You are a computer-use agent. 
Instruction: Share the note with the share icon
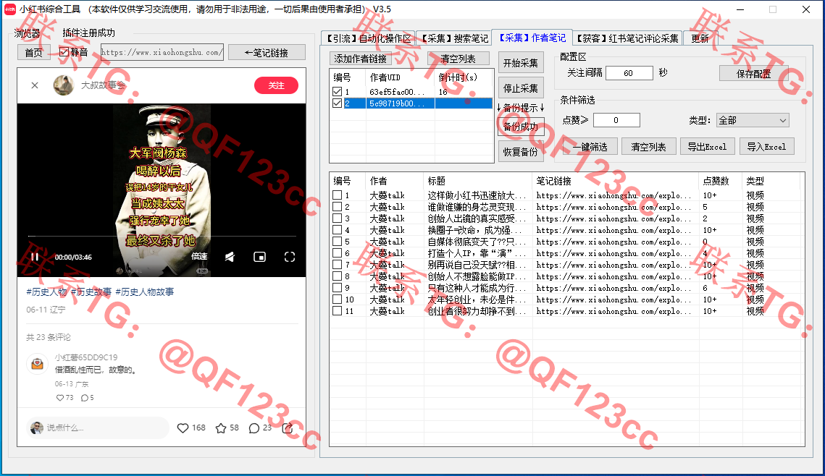pos(288,428)
